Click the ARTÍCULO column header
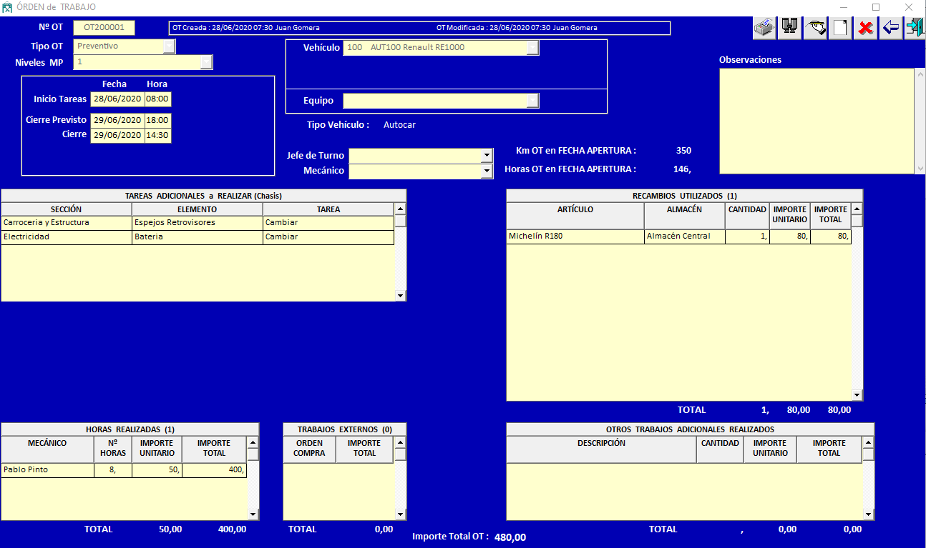 coord(575,216)
